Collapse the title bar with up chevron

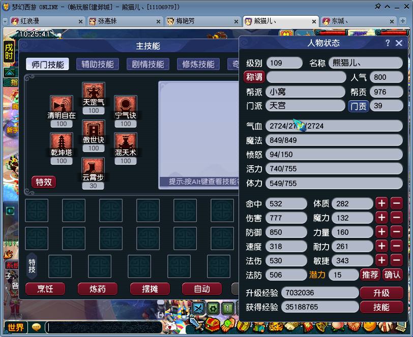[387, 7]
